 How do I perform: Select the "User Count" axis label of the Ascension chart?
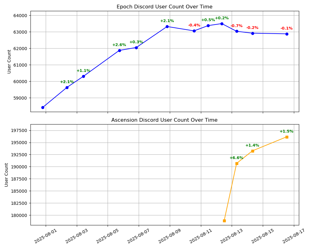click(x=6, y=175)
